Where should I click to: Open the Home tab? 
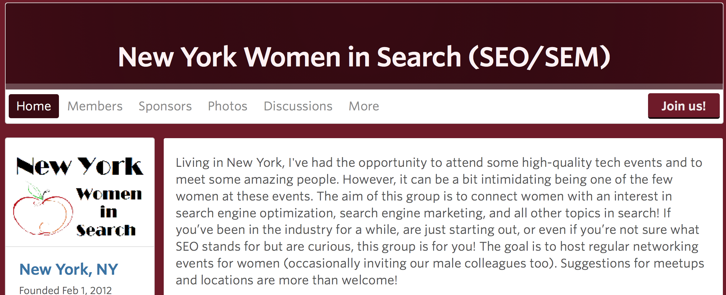point(34,106)
